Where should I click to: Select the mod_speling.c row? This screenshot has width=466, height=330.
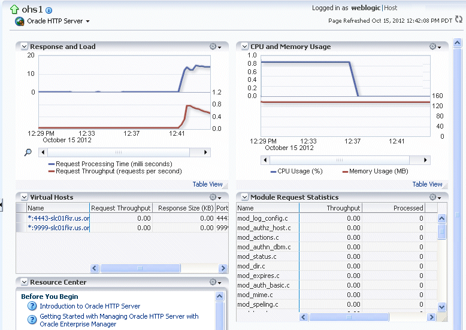tap(337, 304)
